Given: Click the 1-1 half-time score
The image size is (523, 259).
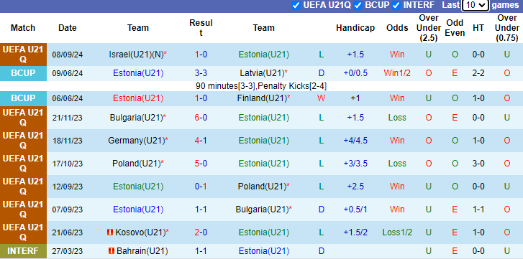Looking at the screenshot, I should pos(478,209).
